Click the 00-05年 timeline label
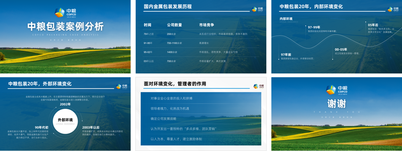Image resolution: width=402 pixels, height=151 pixels. pos(341,49)
